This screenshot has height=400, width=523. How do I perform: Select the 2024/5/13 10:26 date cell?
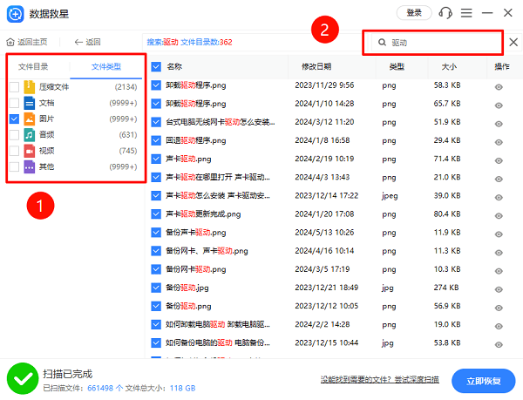tap(324, 233)
